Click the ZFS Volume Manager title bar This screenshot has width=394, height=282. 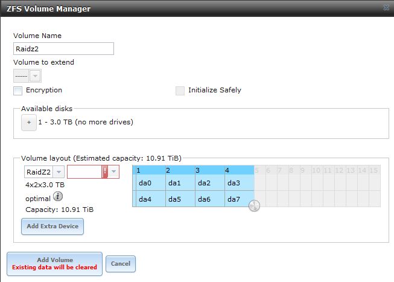click(197, 8)
